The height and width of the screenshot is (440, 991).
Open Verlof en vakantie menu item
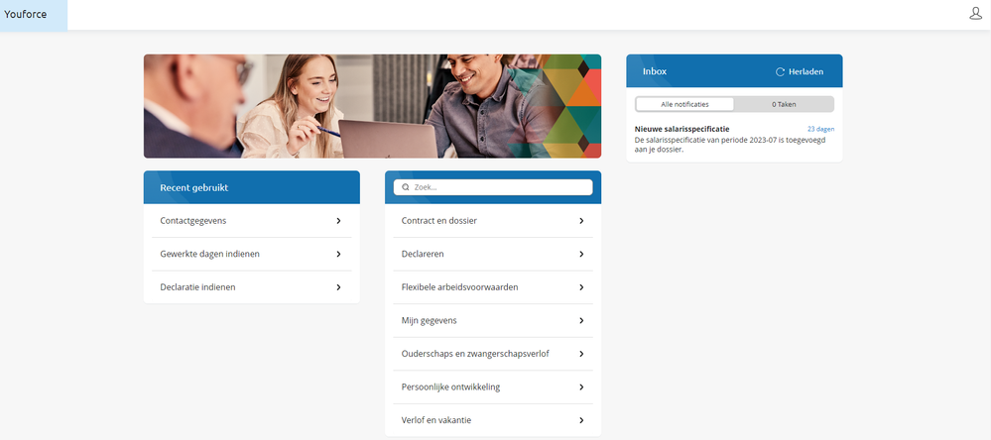tap(493, 420)
